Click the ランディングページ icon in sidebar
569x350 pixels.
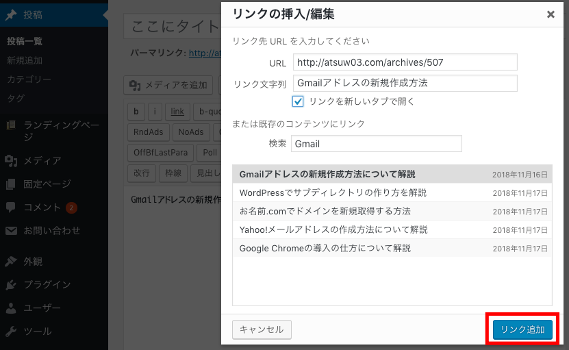coord(11,125)
